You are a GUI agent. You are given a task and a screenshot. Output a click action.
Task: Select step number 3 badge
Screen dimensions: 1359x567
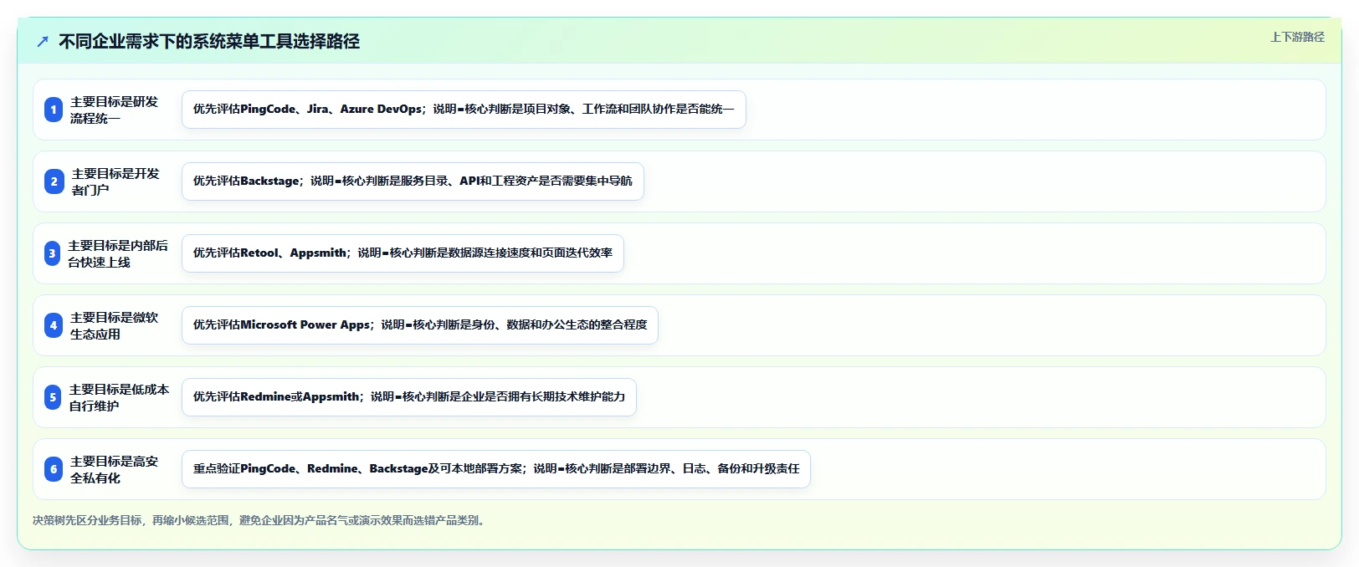(x=52, y=253)
